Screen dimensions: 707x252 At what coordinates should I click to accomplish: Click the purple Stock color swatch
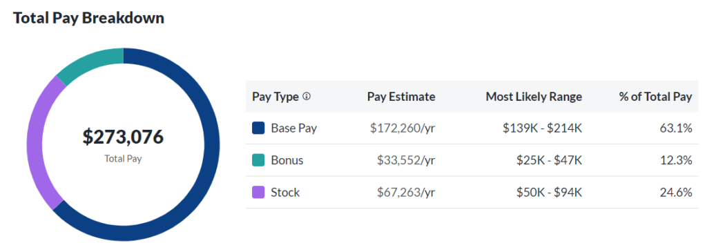point(258,193)
